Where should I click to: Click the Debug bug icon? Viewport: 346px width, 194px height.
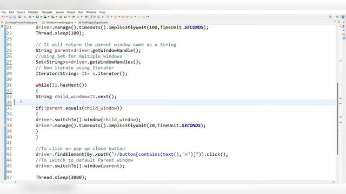[30, 17]
